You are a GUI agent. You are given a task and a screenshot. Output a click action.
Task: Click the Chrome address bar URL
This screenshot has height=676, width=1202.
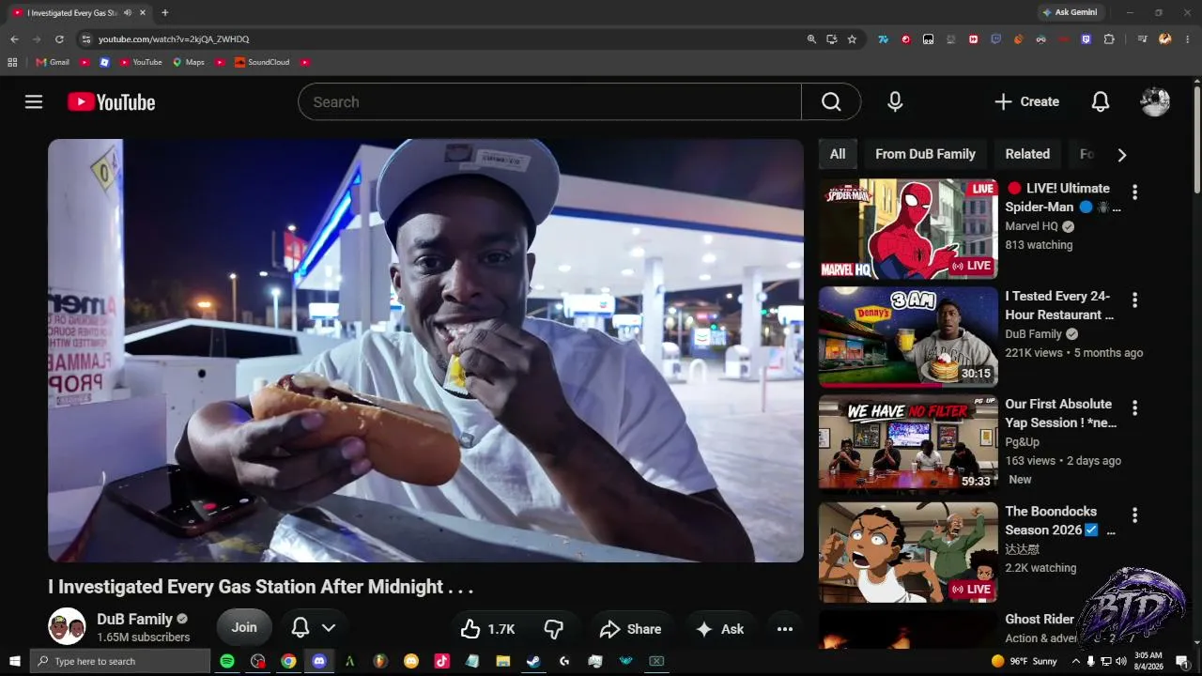[174, 39]
